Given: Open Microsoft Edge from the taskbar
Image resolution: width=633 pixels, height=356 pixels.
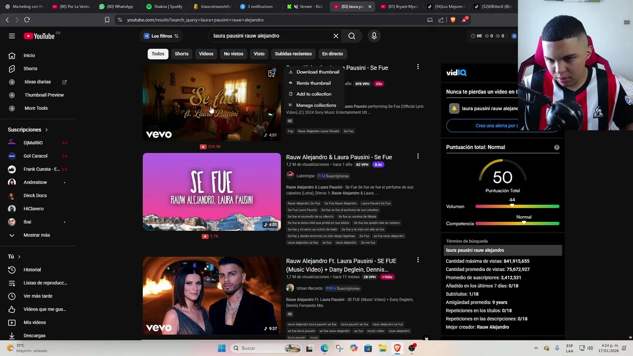Looking at the screenshot, I should tap(324, 348).
